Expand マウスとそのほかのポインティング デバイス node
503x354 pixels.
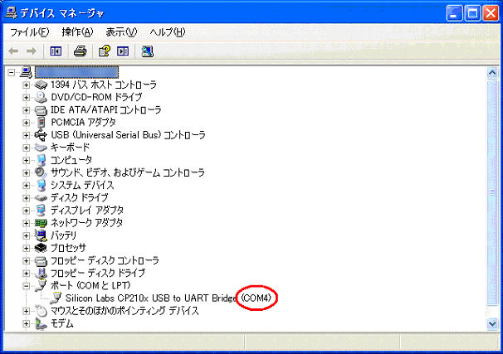point(27,311)
